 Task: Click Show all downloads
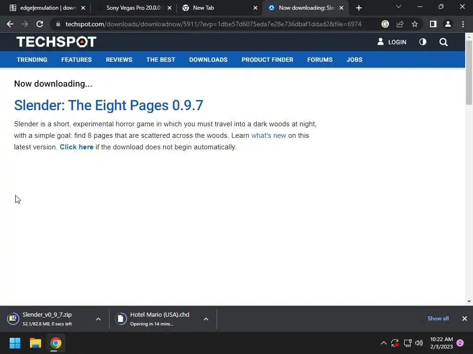click(x=438, y=319)
